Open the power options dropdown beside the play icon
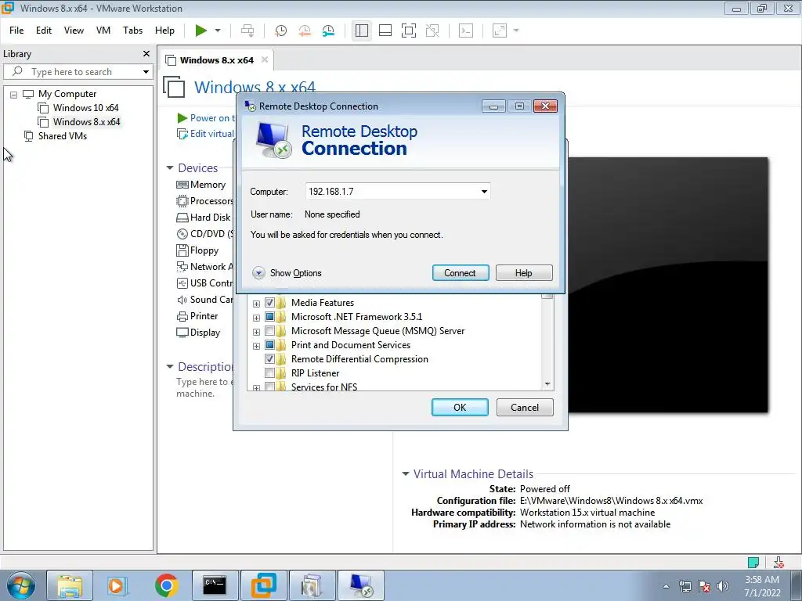802x601 pixels. pos(218,31)
